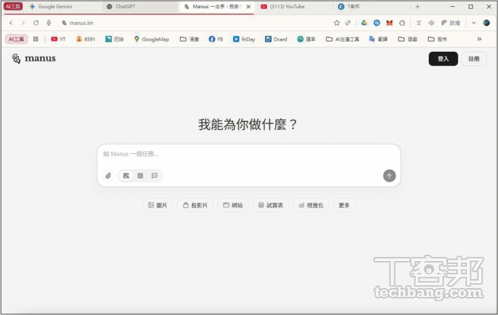498x315 pixels.
Task: Open the GoogleMap bookmark
Action: [151, 39]
